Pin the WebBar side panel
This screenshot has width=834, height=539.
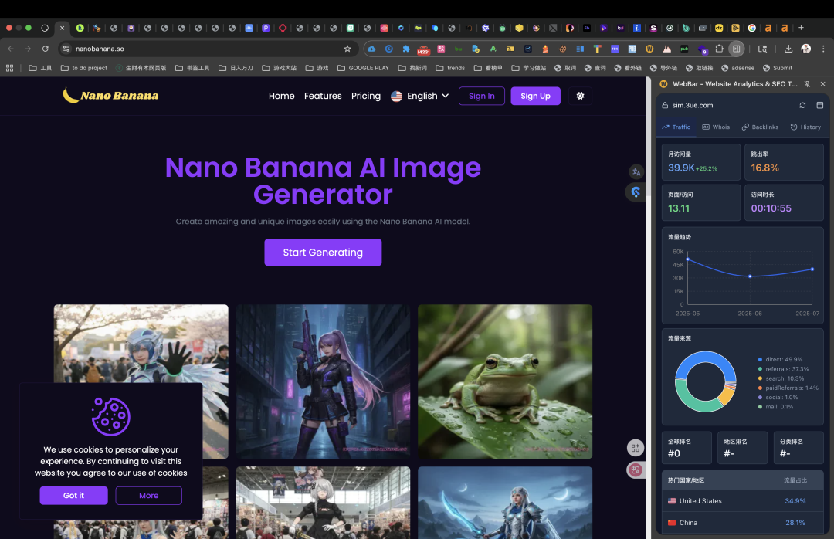[x=808, y=84]
